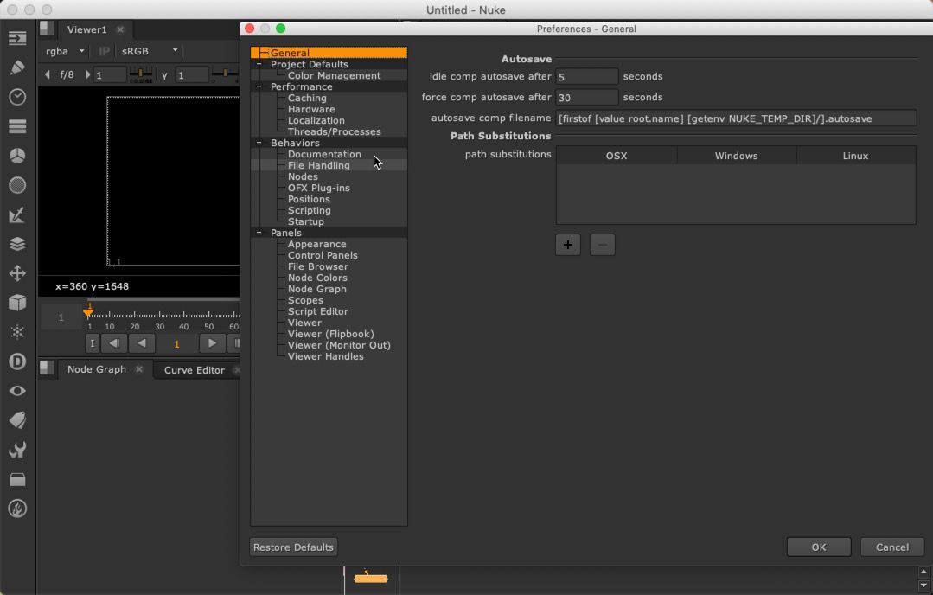Viewport: 933px width, 595px height.
Task: Open the Color nodes wheel icon
Action: [17, 156]
